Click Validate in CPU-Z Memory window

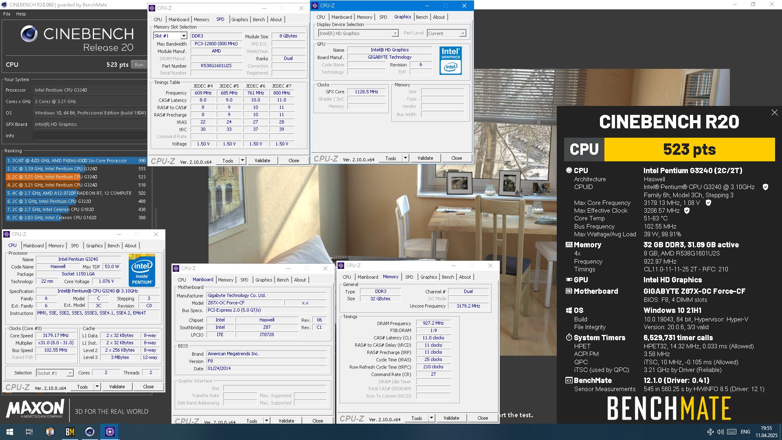pos(451,418)
